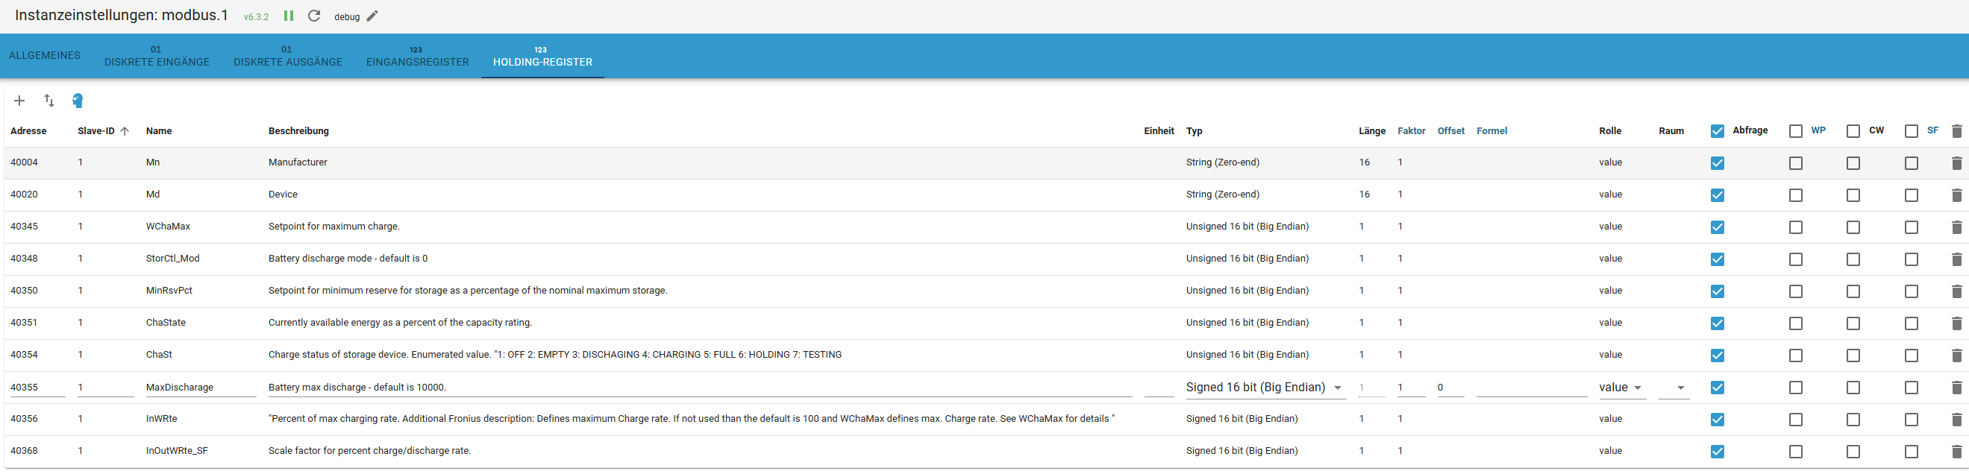Click the up-down arrows import/export icon
This screenshot has width=1969, height=474.
(x=49, y=101)
